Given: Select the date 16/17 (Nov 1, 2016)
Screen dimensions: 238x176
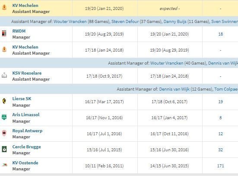Looking at the screenshot, I should 104,118.
